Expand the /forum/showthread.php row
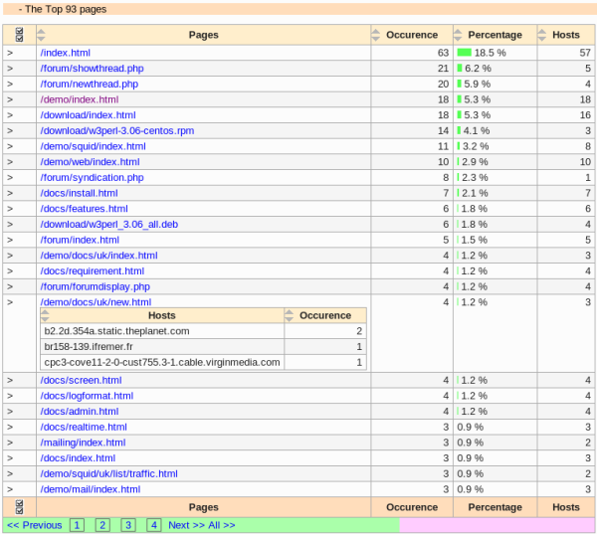This screenshot has height=534, width=597. (x=10, y=69)
